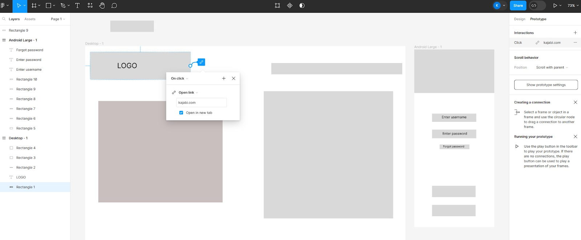Select the Rectangle 6 layer
The height and width of the screenshot is (240, 581).
click(x=35, y=119)
